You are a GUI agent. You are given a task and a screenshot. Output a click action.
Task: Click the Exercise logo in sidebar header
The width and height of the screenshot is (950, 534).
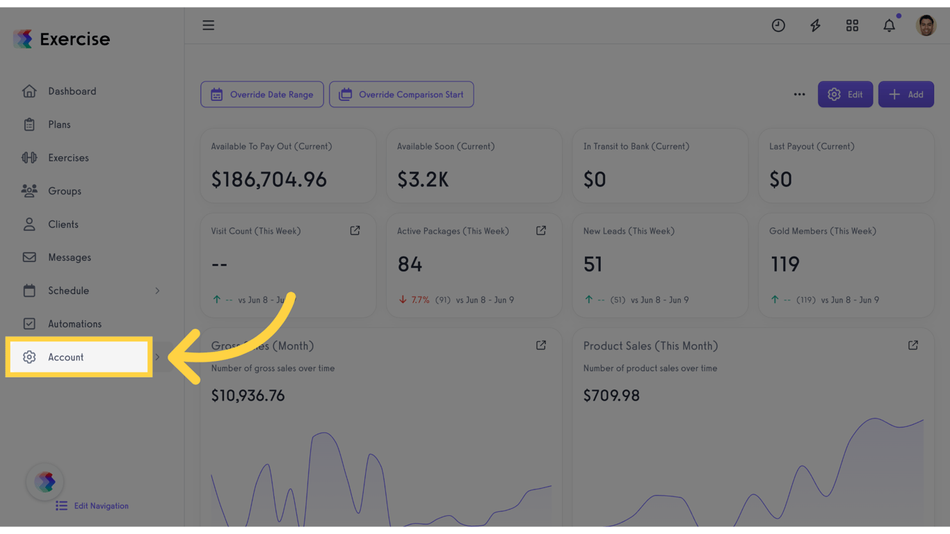[x=61, y=39]
